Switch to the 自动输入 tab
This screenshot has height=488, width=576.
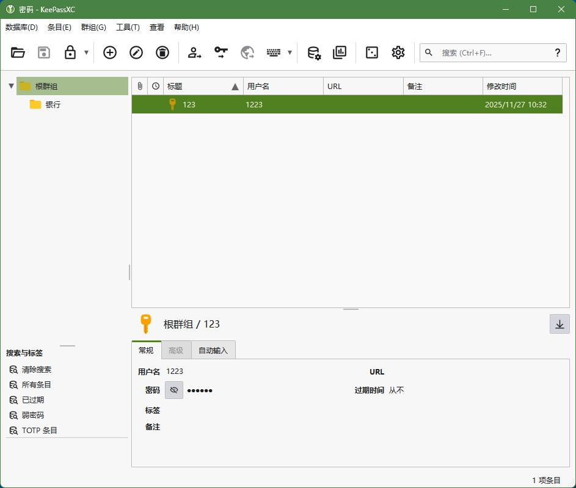(213, 350)
